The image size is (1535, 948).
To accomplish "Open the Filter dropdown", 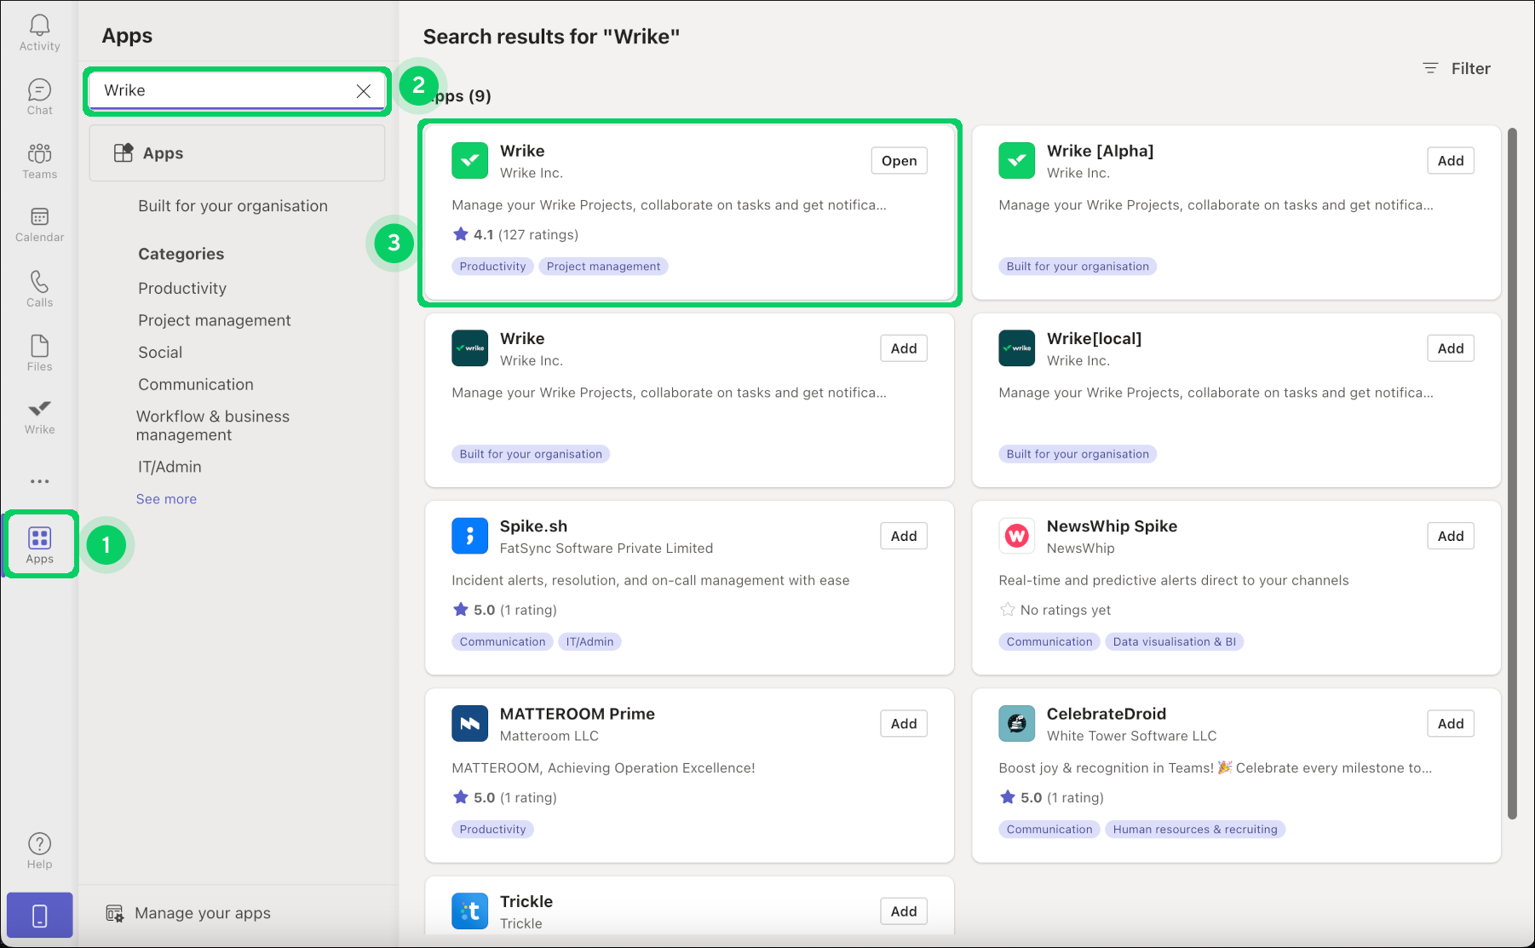I will tap(1457, 68).
